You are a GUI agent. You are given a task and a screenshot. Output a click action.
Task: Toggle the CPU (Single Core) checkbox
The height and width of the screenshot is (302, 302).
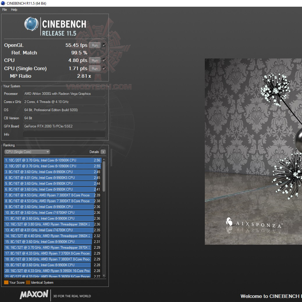pos(104,68)
